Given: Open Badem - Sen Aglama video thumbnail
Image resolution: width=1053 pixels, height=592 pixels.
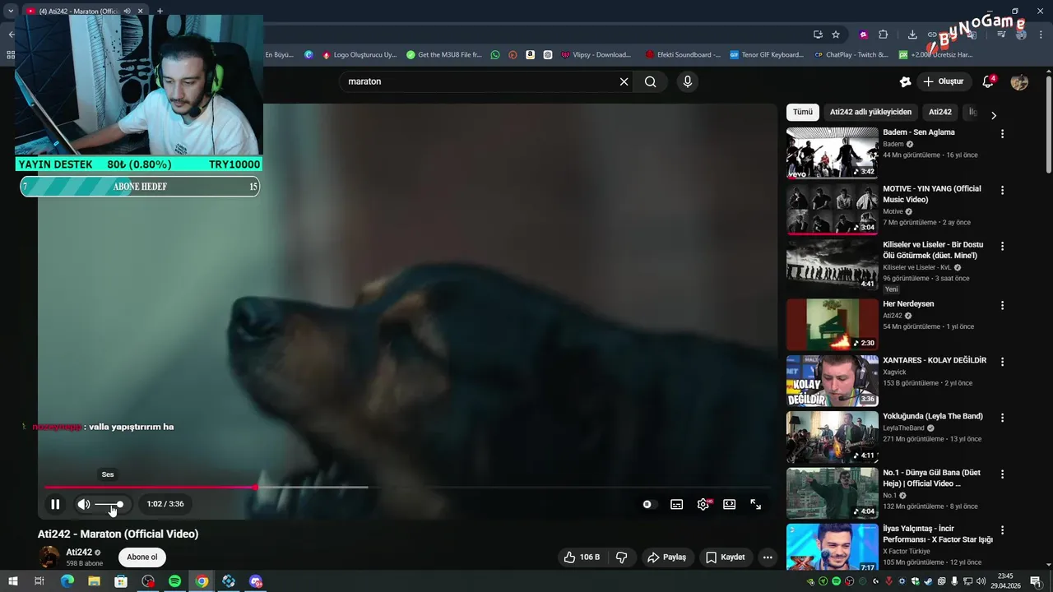Looking at the screenshot, I should click(x=832, y=153).
